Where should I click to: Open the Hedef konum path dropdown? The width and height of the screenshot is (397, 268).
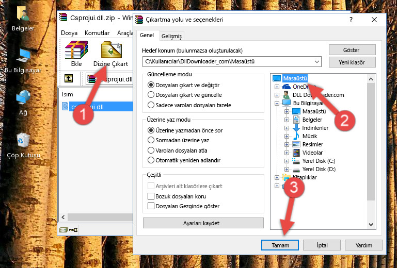(317, 61)
